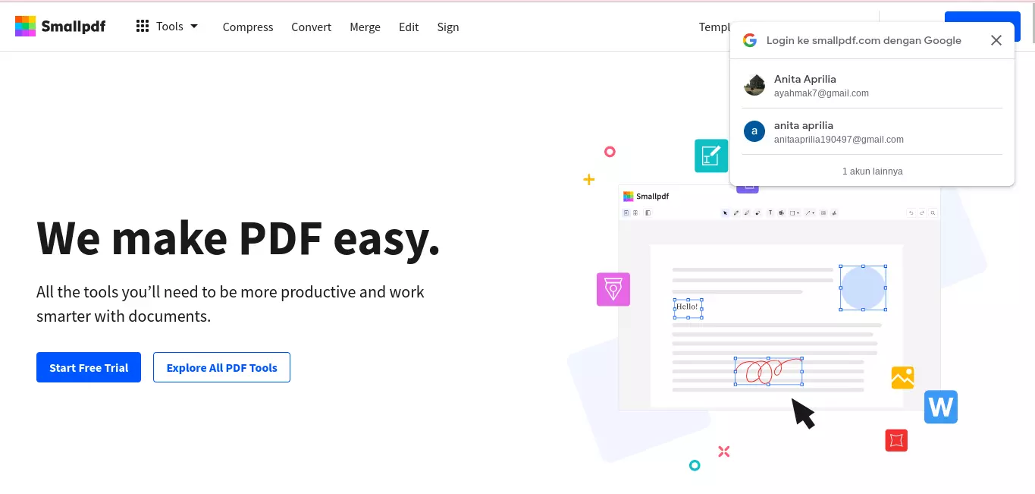Show '1 akun lainnya' accounts
The width and height of the screenshot is (1035, 494).
pyautogui.click(x=872, y=171)
